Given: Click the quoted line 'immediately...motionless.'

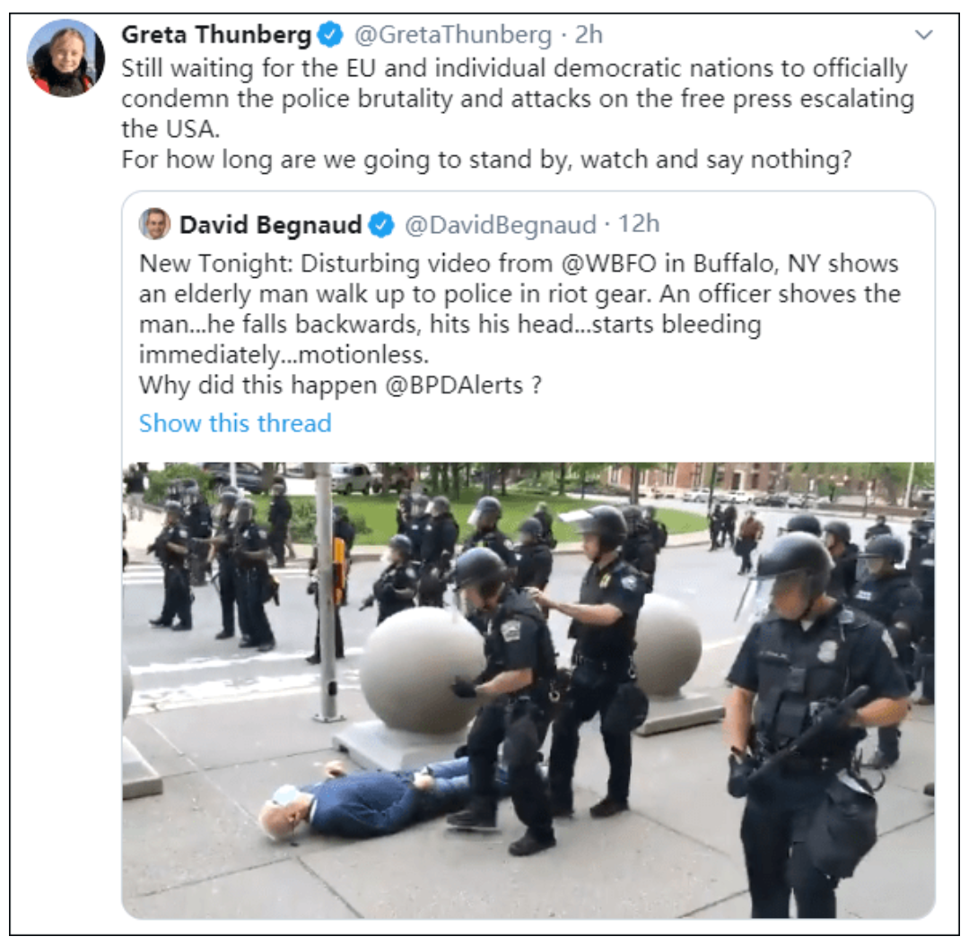Looking at the screenshot, I should pos(284,355).
